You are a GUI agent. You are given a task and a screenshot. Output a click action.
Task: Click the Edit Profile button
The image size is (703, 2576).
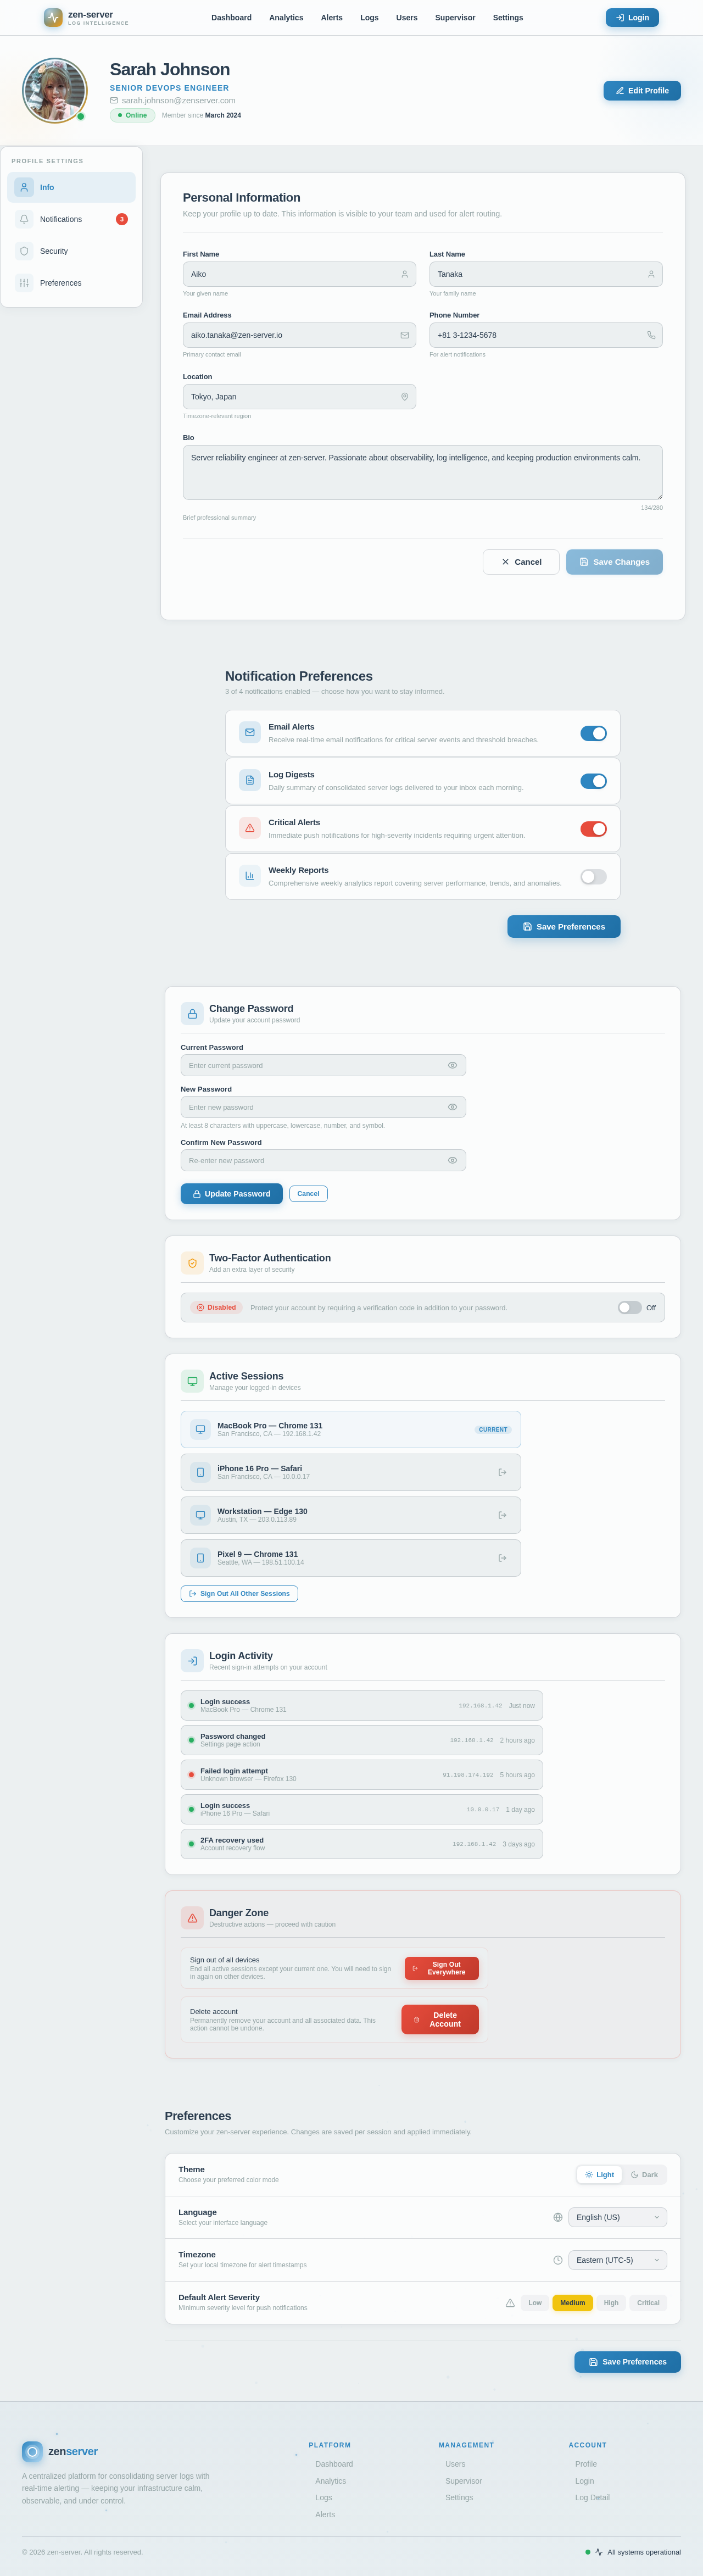pyautogui.click(x=642, y=91)
